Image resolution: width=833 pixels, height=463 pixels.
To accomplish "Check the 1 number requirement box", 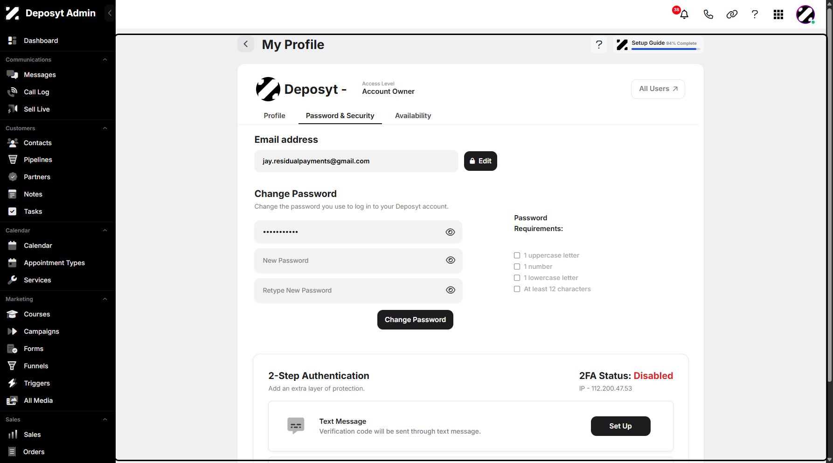I will (517, 267).
